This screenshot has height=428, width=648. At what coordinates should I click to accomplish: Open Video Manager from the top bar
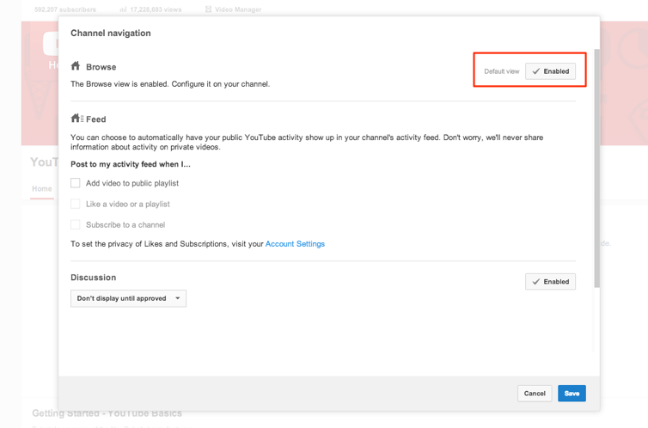[238, 9]
